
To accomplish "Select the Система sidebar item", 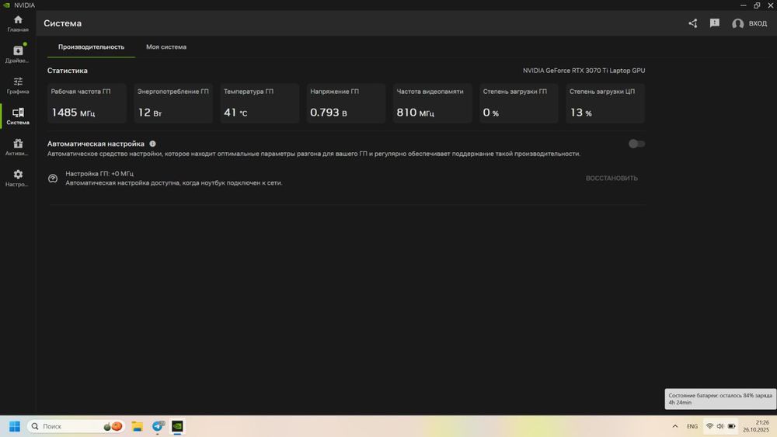I will [18, 116].
